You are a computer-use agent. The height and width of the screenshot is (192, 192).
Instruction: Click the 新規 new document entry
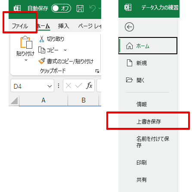tap(148, 63)
